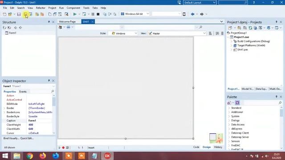
Task: Expand the Target Platforms (Win64) node
Action: click(232, 45)
